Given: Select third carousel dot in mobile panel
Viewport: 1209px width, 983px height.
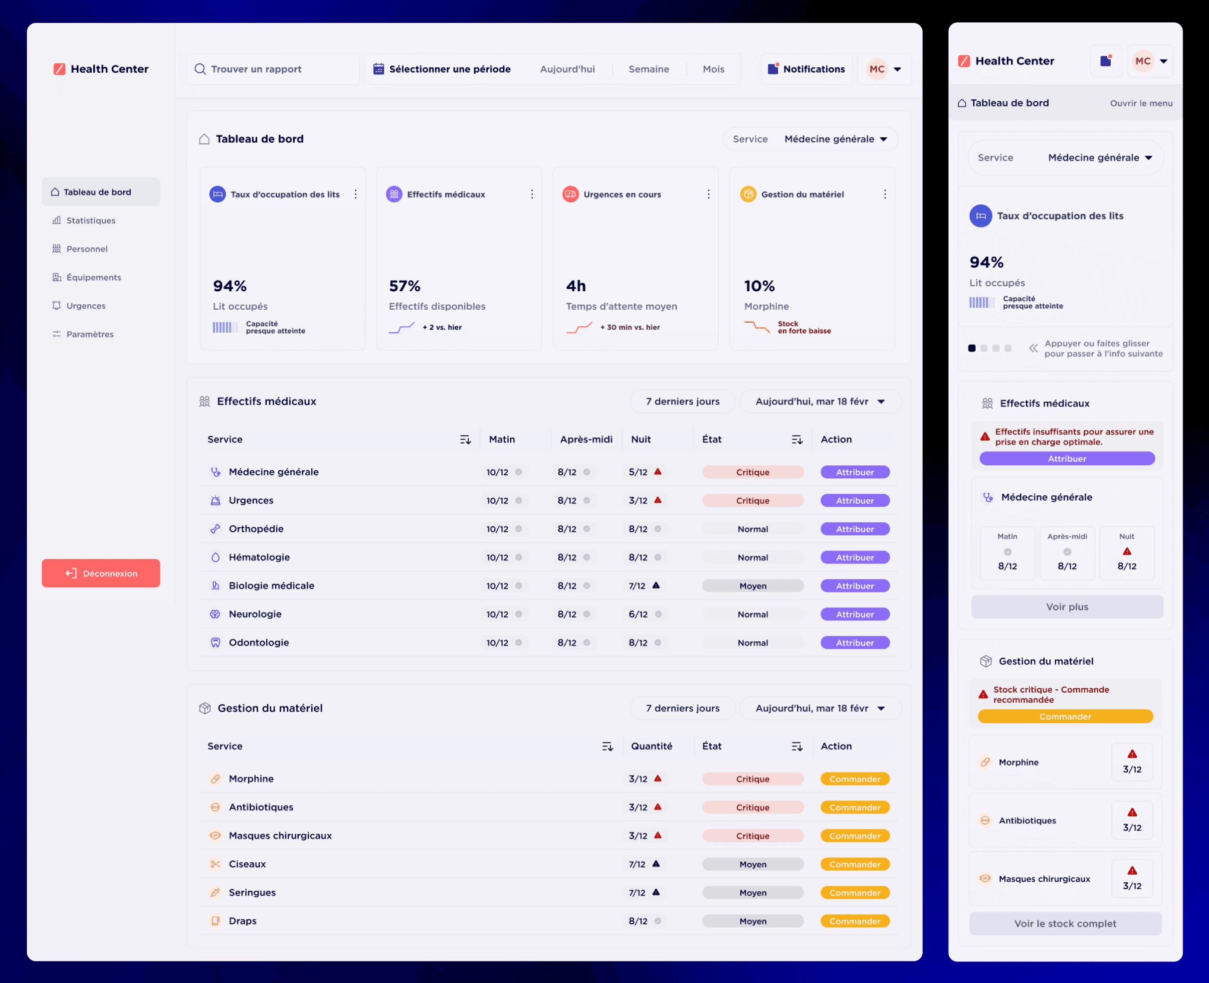Looking at the screenshot, I should pos(996,348).
